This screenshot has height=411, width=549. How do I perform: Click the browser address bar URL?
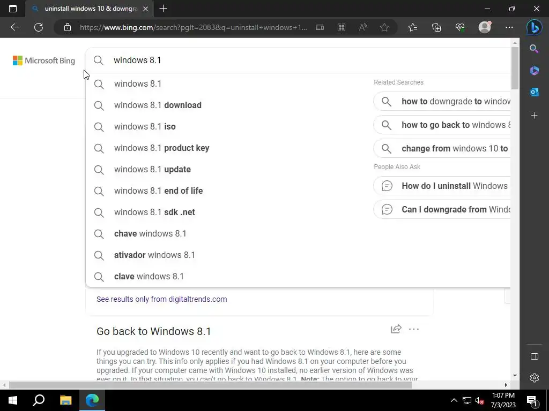193,27
